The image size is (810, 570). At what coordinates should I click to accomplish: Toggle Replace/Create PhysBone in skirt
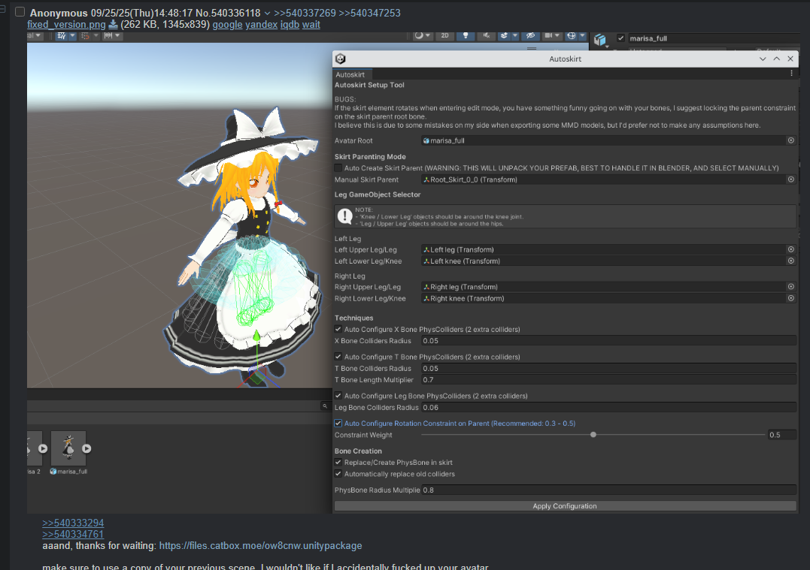coord(338,462)
